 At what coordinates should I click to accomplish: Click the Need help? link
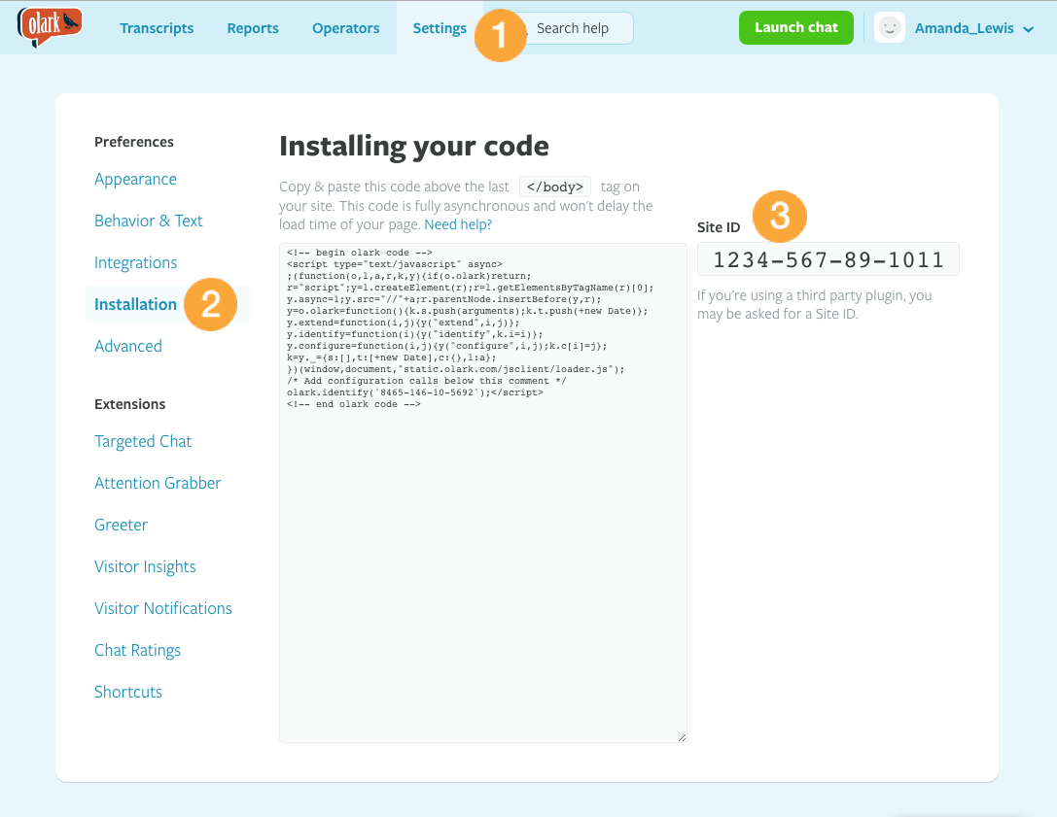point(458,224)
